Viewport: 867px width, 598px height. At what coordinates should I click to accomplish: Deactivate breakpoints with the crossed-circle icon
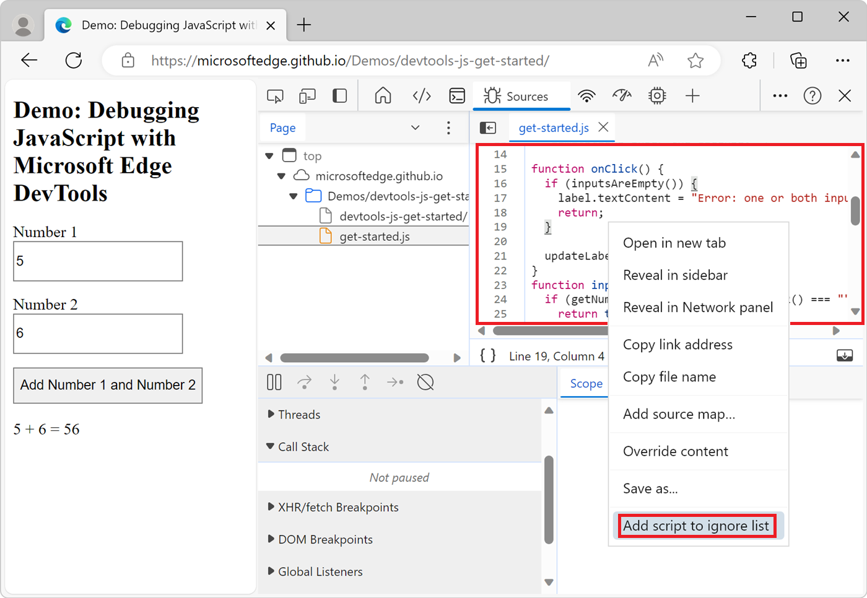coord(425,382)
